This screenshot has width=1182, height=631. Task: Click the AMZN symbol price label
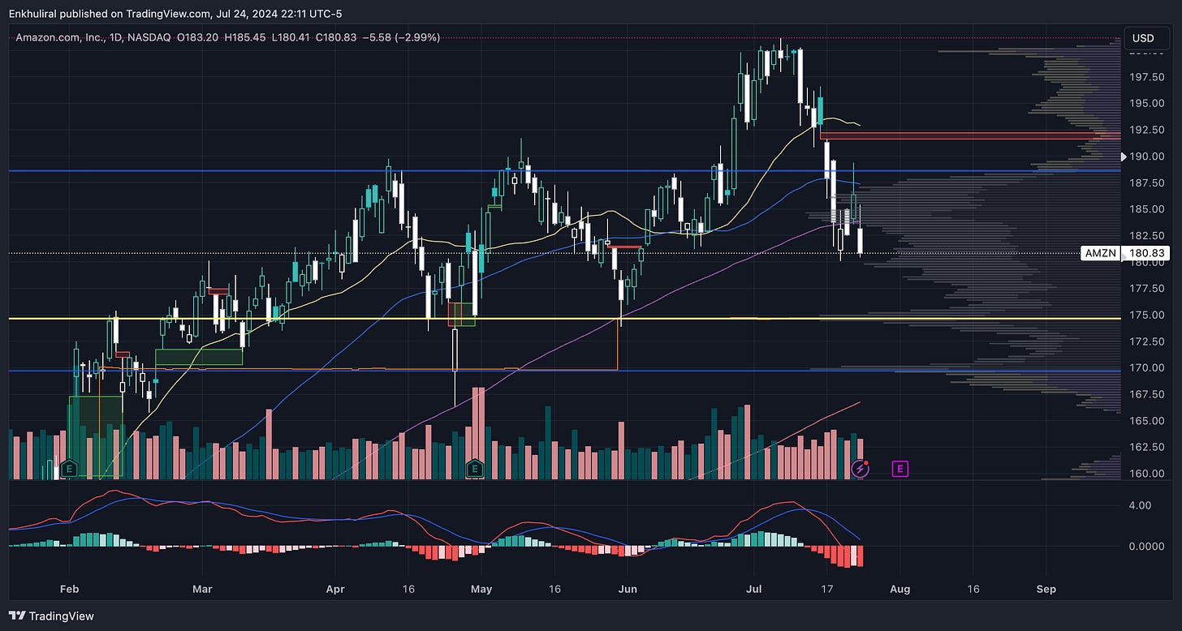(x=1100, y=253)
